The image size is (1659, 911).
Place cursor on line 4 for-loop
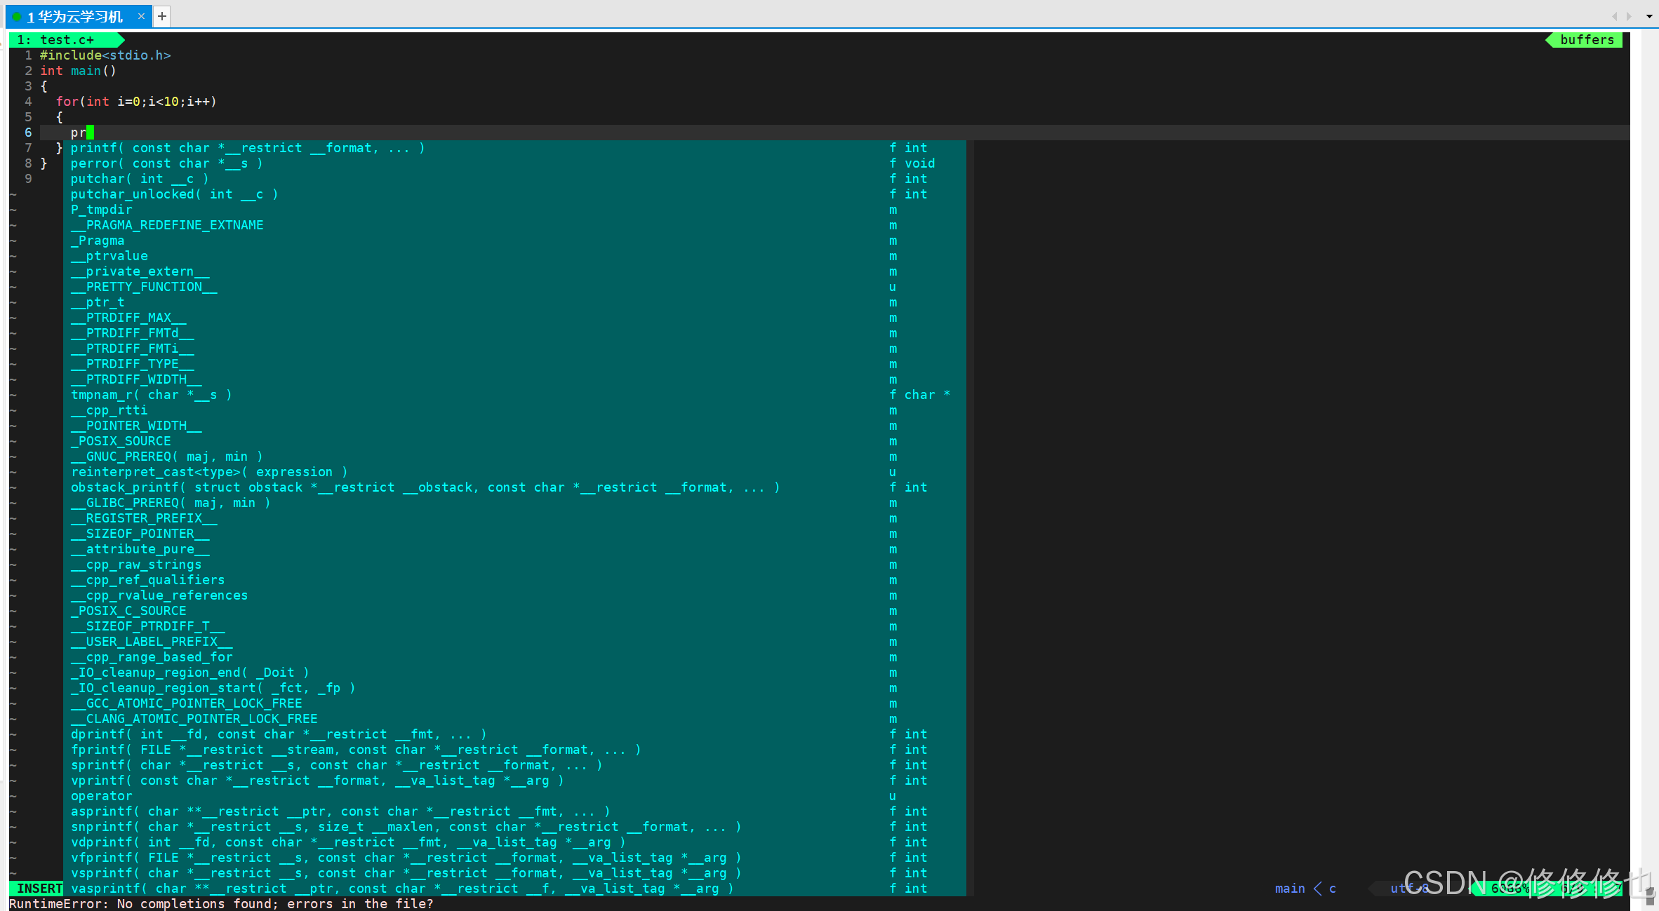coord(136,102)
